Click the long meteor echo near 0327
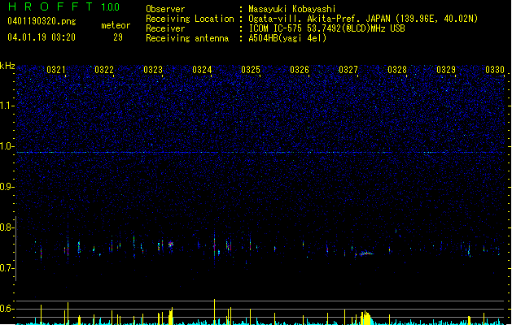The height and width of the screenshot is (325, 512). click(x=366, y=253)
